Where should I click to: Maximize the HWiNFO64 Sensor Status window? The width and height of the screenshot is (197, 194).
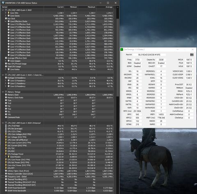[x=108, y=3]
